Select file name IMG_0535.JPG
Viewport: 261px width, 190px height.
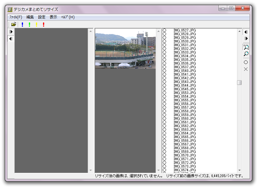185,60
